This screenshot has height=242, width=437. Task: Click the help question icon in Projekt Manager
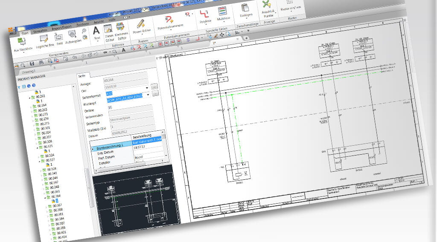[34, 85]
